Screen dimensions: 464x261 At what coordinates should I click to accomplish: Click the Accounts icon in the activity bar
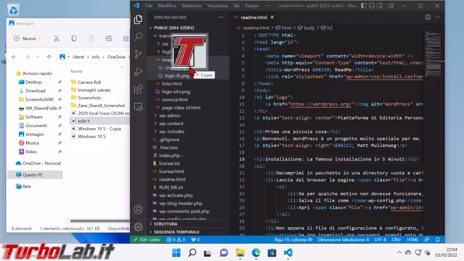[138, 209]
